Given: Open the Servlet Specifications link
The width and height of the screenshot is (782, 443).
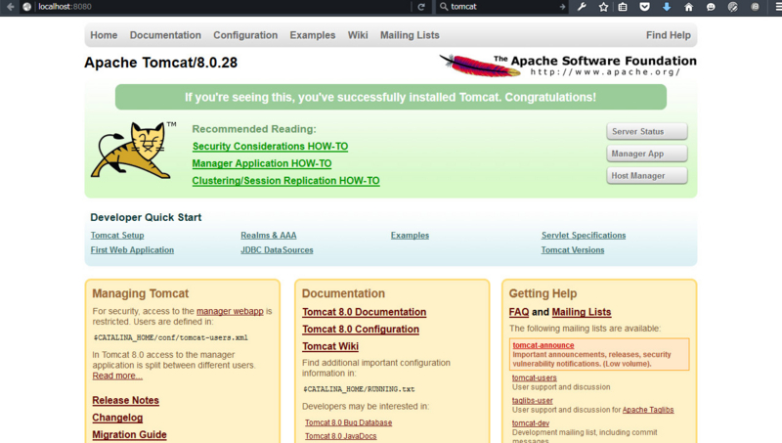Looking at the screenshot, I should pyautogui.click(x=584, y=236).
